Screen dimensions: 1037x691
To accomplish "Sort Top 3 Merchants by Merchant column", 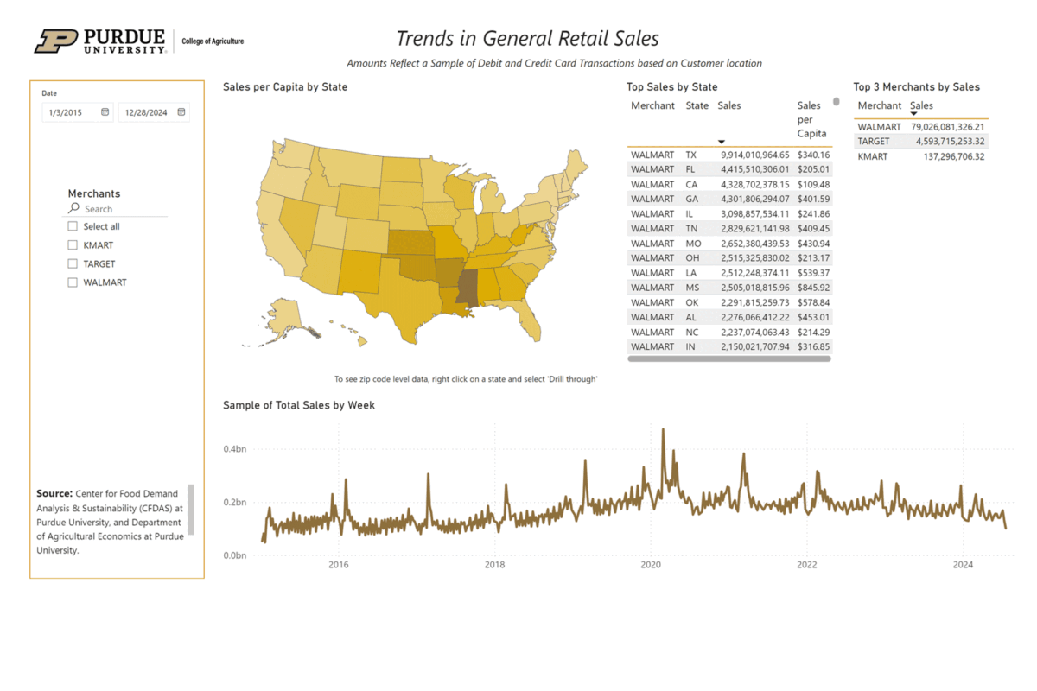I will (880, 105).
